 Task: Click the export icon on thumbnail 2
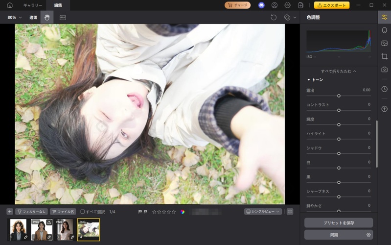49,222
